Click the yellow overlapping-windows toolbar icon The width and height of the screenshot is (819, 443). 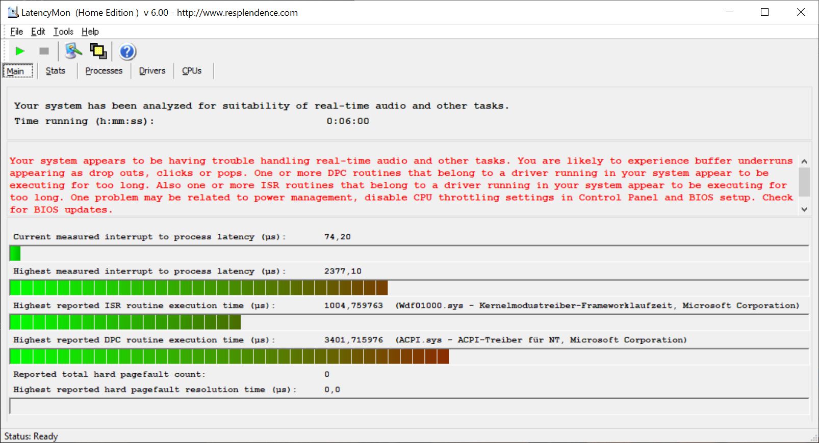[98, 51]
